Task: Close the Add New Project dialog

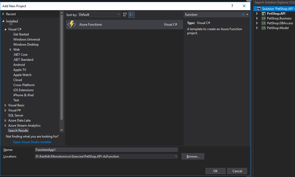Action: (244, 6)
